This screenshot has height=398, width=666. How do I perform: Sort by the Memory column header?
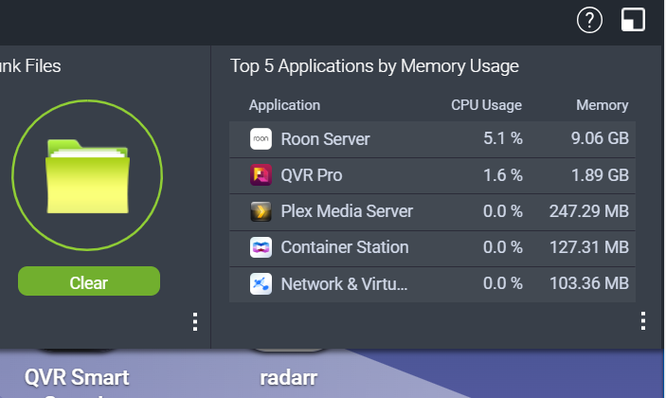[x=602, y=105]
